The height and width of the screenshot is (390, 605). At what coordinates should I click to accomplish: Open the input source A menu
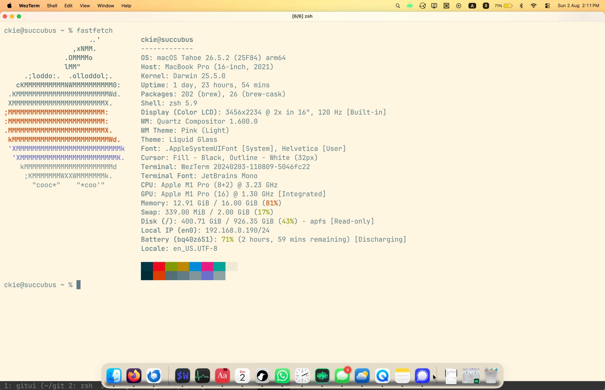[x=472, y=6]
